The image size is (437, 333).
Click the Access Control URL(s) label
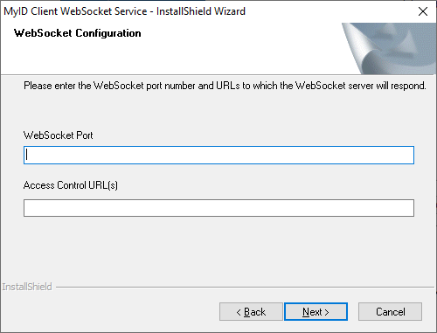coord(71,185)
